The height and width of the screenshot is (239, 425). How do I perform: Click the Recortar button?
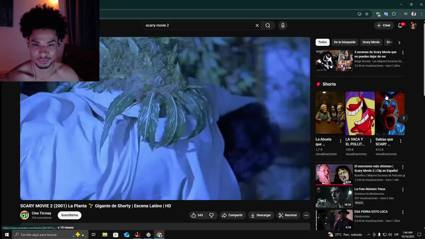[288, 215]
